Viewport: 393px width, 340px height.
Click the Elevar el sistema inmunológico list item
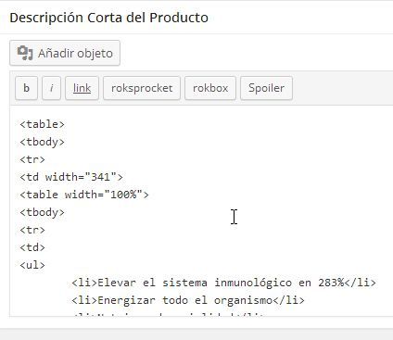coord(223,283)
